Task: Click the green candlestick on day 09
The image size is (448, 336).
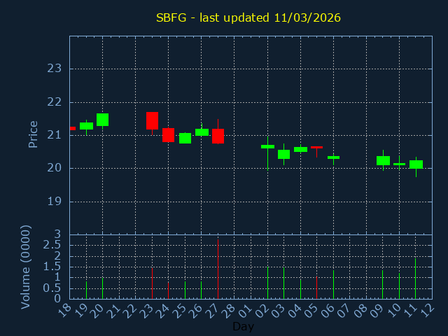Action: (x=383, y=160)
